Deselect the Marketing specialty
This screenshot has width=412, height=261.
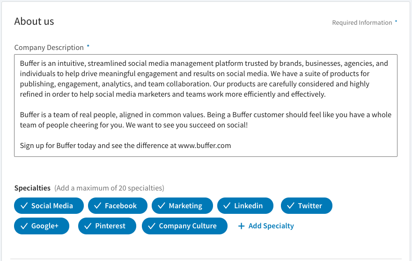coord(182,206)
